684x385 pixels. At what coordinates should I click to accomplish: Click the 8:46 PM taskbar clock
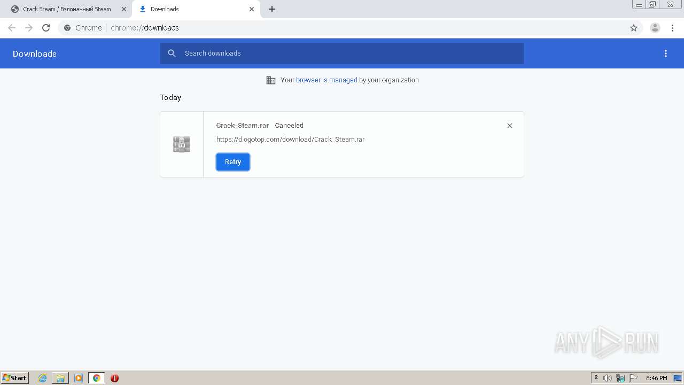pos(657,378)
